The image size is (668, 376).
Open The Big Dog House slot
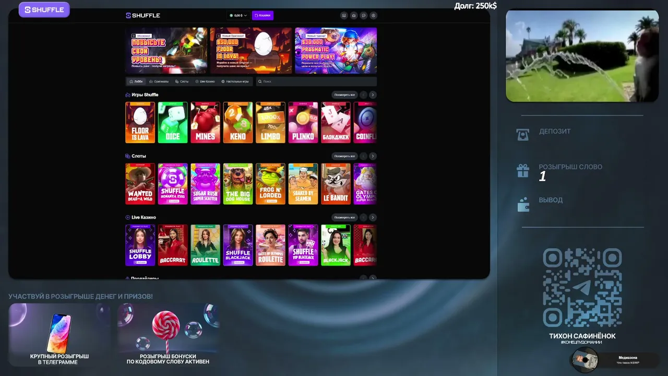click(238, 184)
